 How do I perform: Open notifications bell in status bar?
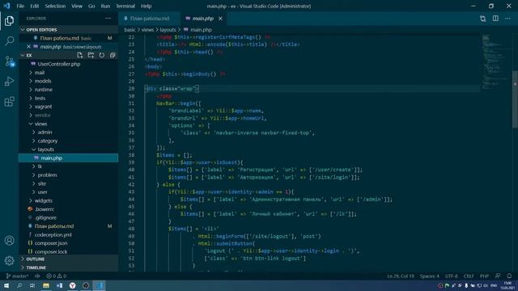(509, 276)
